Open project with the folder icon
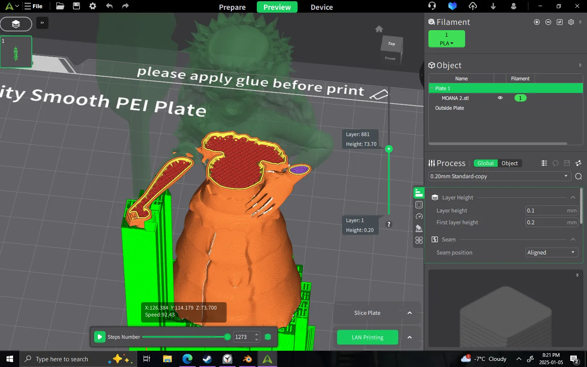Image resolution: width=587 pixels, height=367 pixels. tap(60, 6)
